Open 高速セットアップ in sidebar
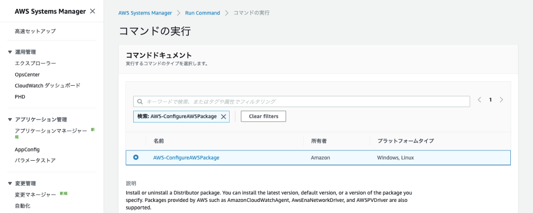 coord(35,31)
